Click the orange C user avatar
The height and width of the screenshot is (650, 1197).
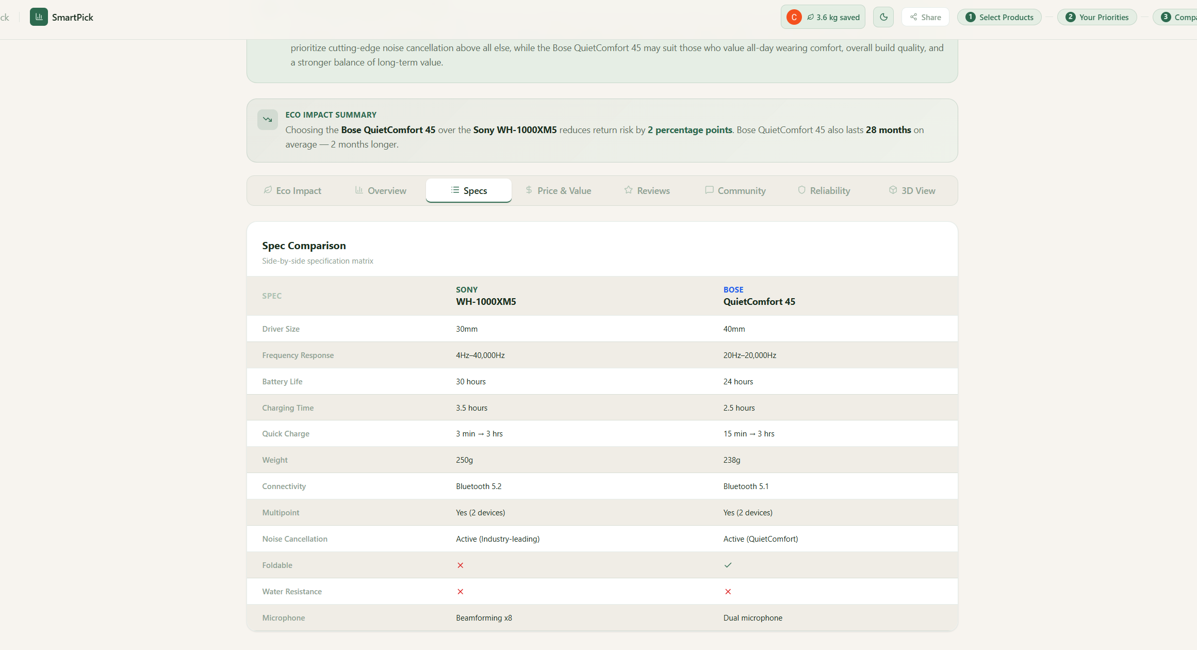pos(794,17)
